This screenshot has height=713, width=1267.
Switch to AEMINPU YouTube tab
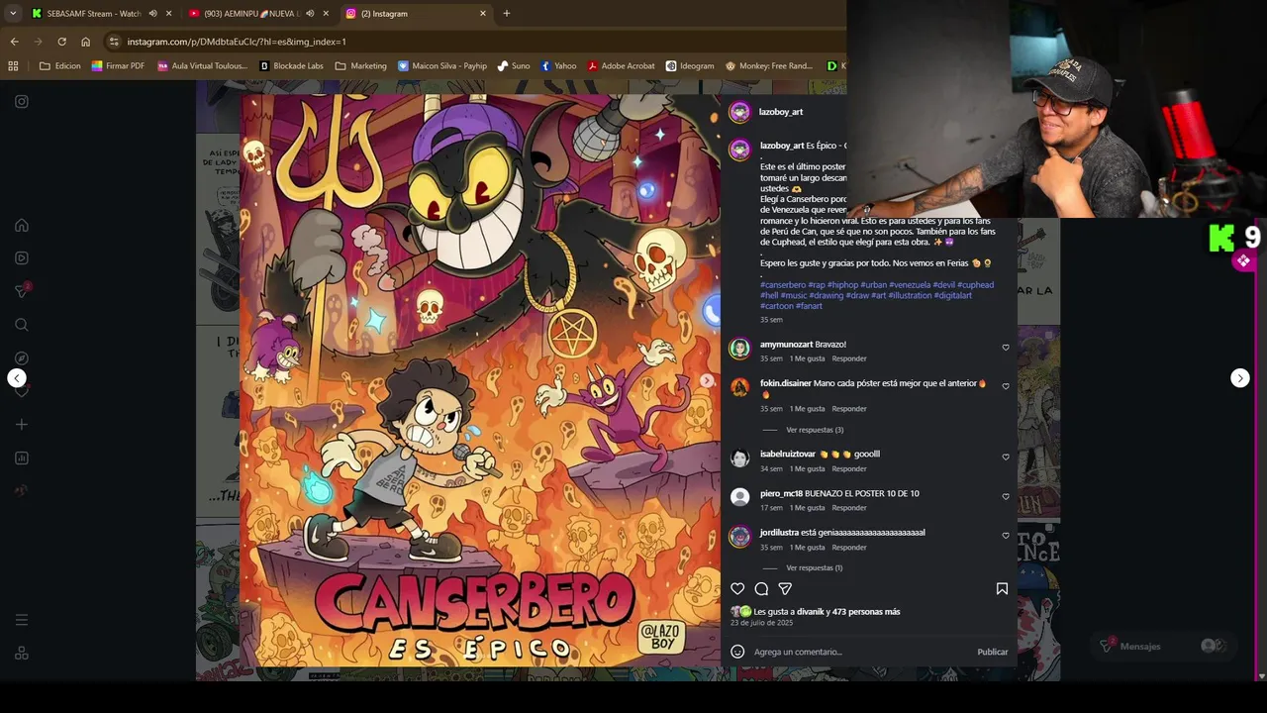click(252, 14)
